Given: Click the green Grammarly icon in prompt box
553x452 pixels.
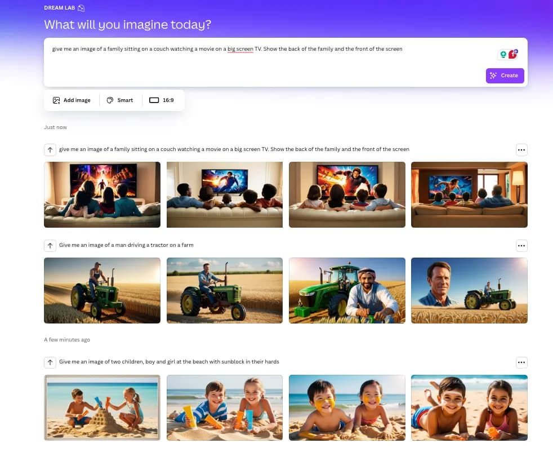Looking at the screenshot, I should click(503, 54).
